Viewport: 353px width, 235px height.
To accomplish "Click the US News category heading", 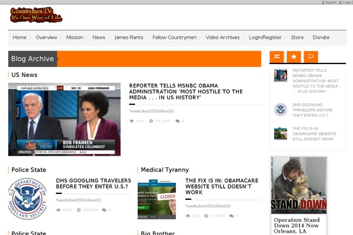I will point(24,75).
